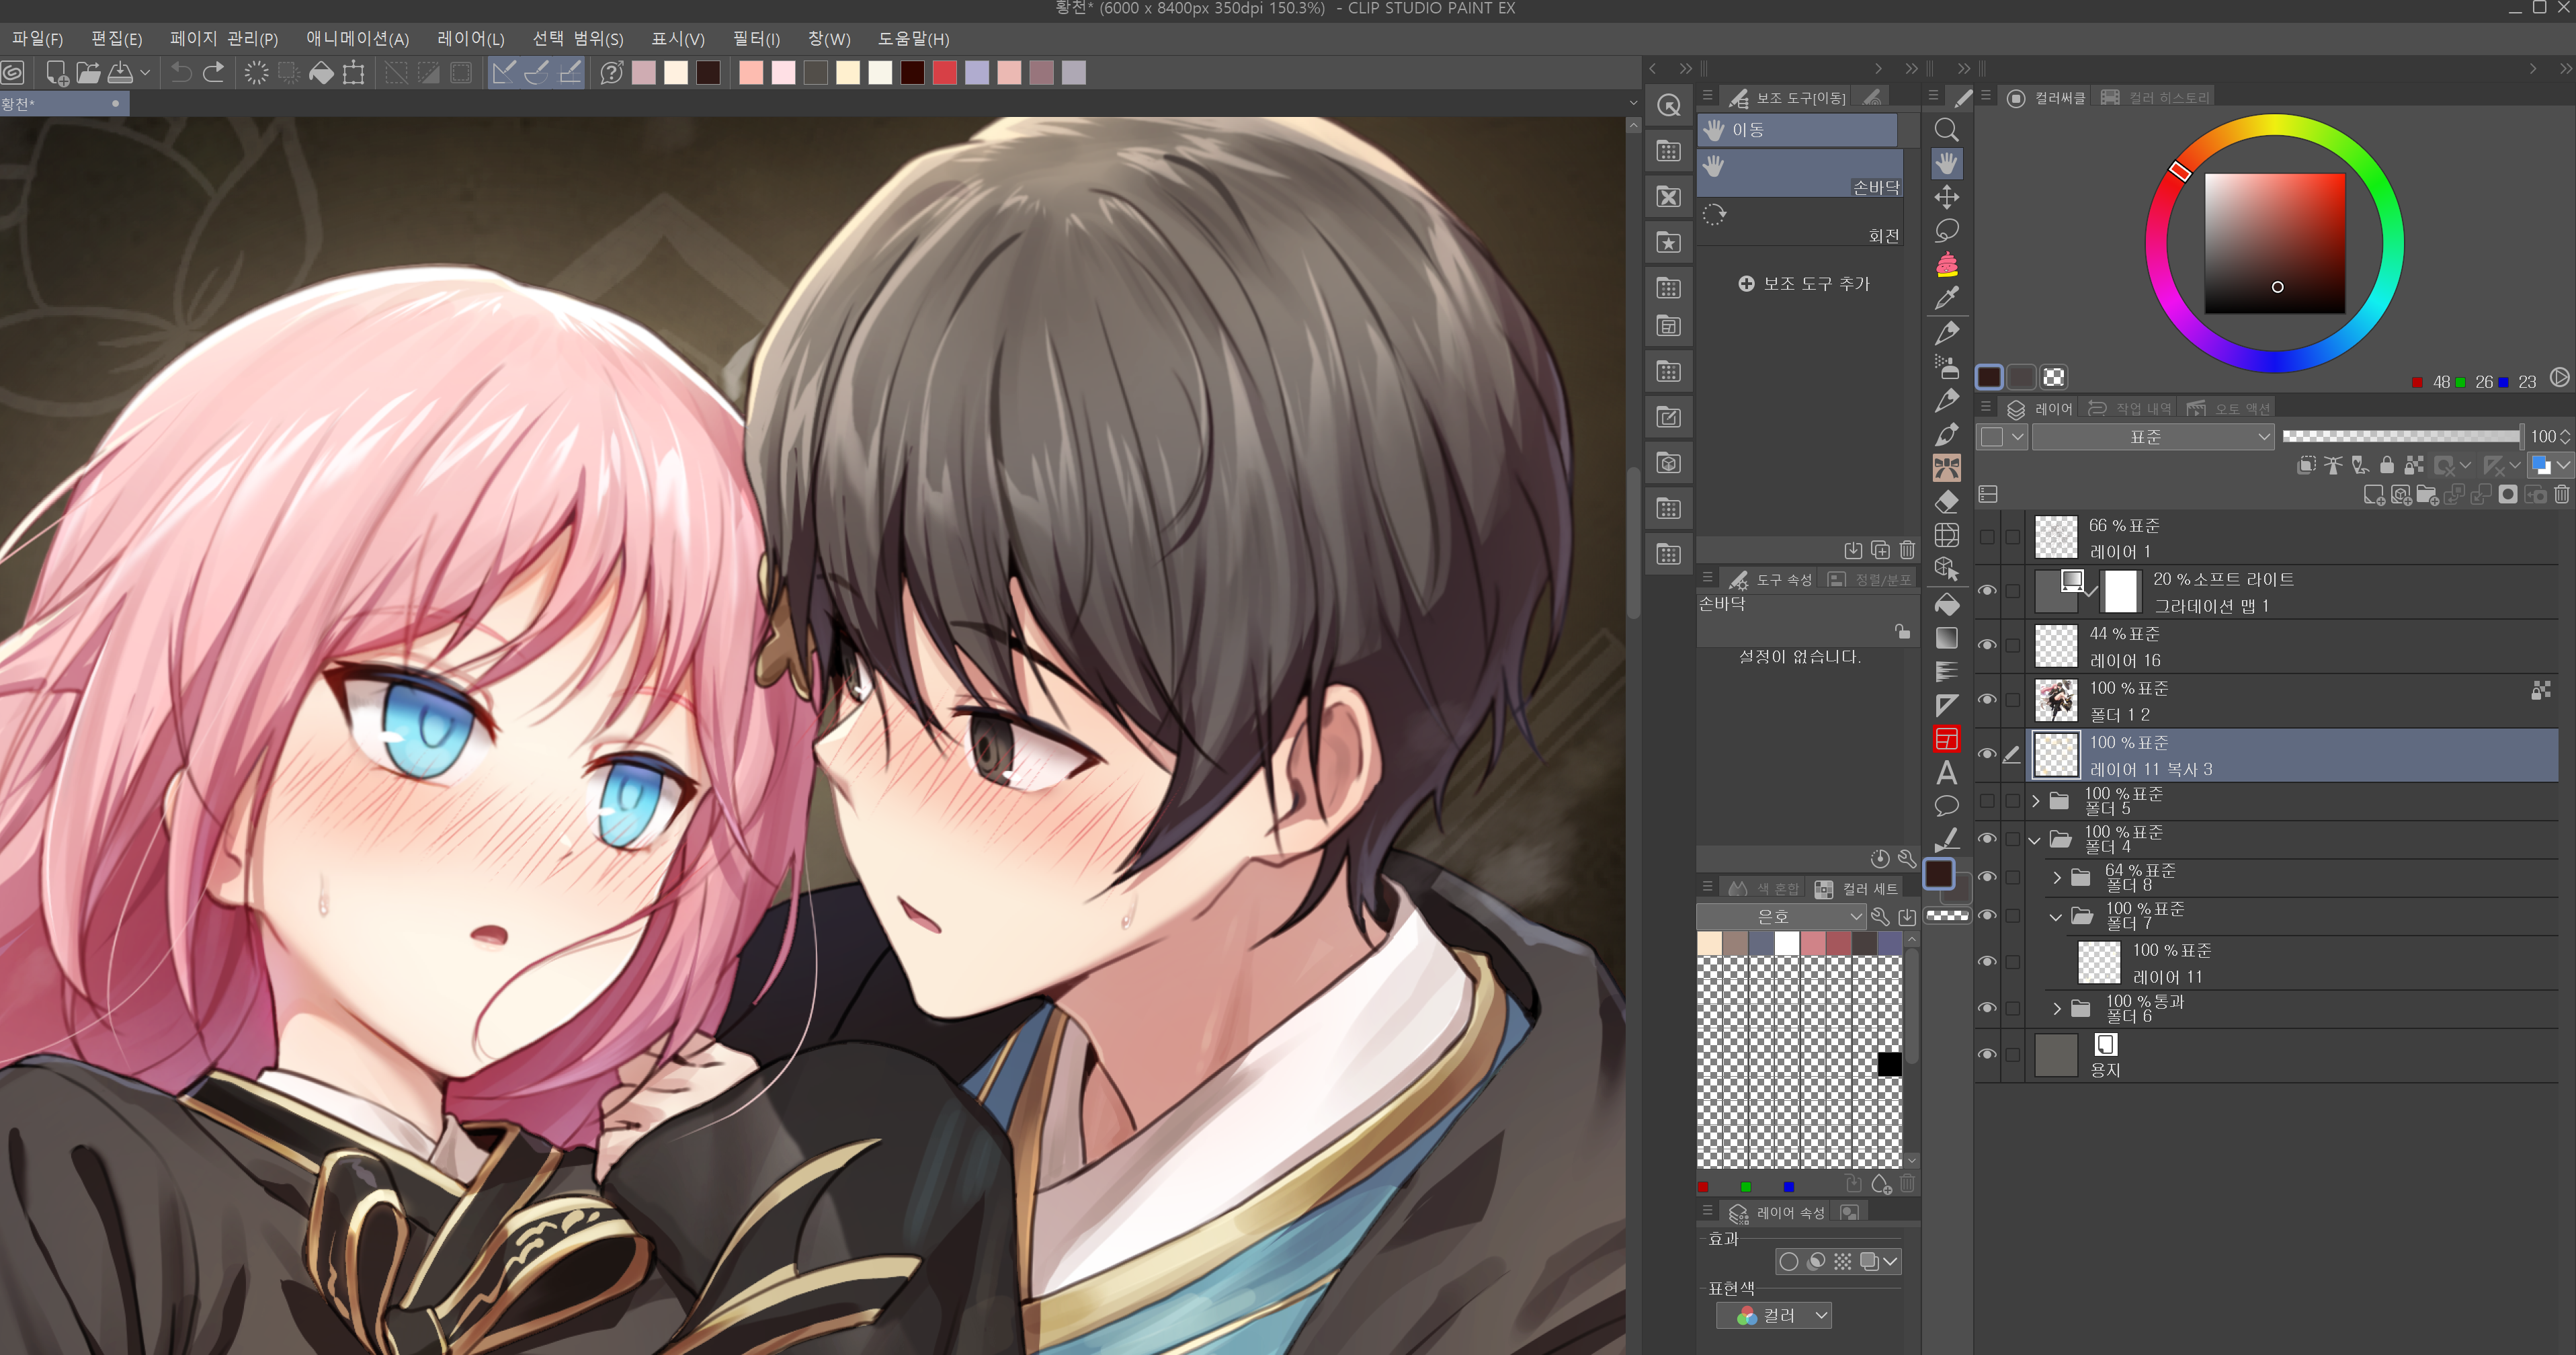Pick the red swatch in the top toolbar

(944, 73)
